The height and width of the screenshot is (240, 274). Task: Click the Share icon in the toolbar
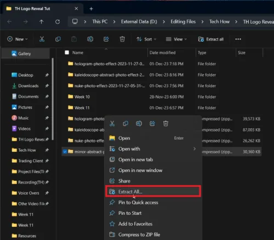point(106,39)
